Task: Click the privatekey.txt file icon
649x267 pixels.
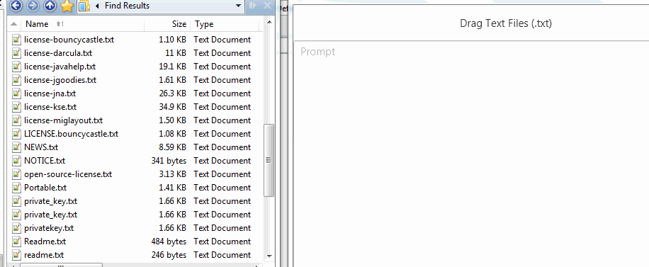Action: (16, 227)
